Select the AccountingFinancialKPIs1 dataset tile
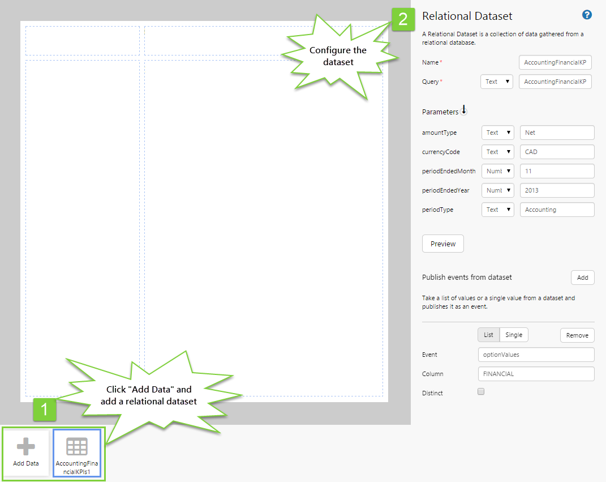The height and width of the screenshot is (482, 606). coord(77,453)
